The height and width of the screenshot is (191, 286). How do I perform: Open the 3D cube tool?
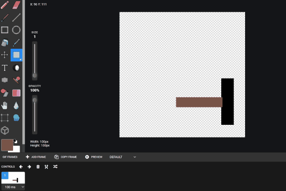tap(5, 130)
